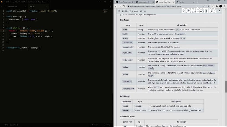Jump forward arrow in Sublime Text

pos(5,7)
